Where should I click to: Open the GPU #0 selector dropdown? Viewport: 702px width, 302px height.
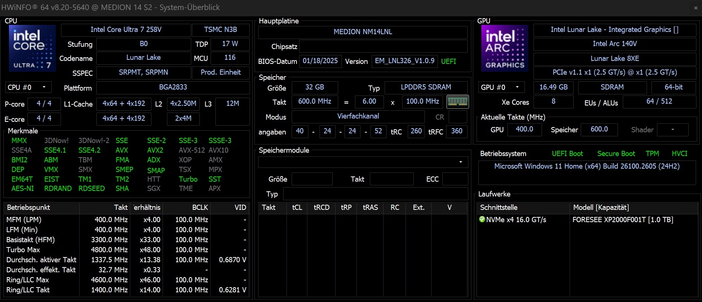501,87
